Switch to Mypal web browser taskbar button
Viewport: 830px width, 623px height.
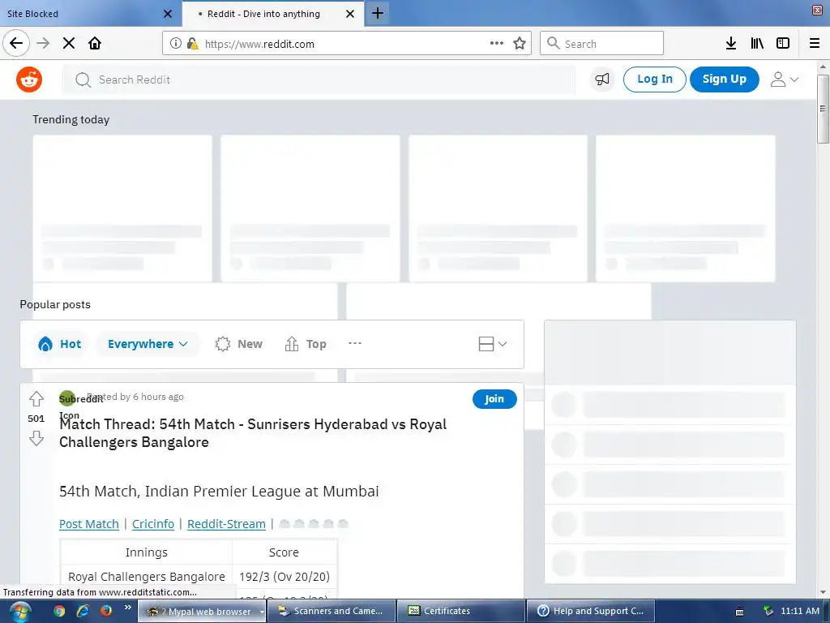click(x=201, y=611)
